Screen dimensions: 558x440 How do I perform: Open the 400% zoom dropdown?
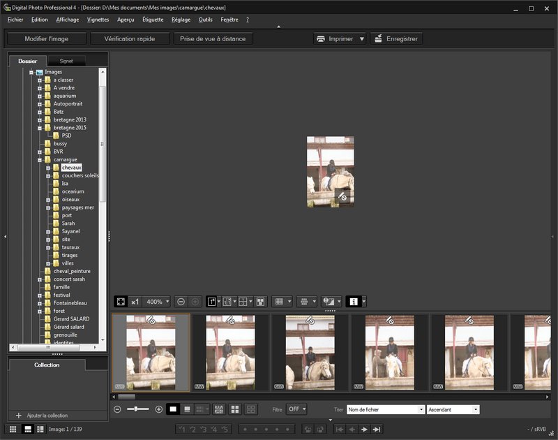(x=167, y=302)
